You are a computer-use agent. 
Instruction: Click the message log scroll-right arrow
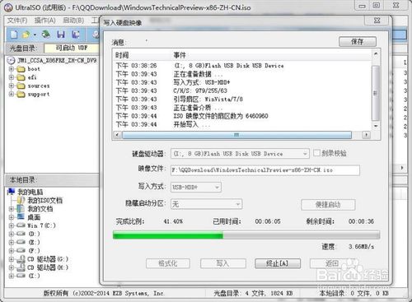[366, 135]
